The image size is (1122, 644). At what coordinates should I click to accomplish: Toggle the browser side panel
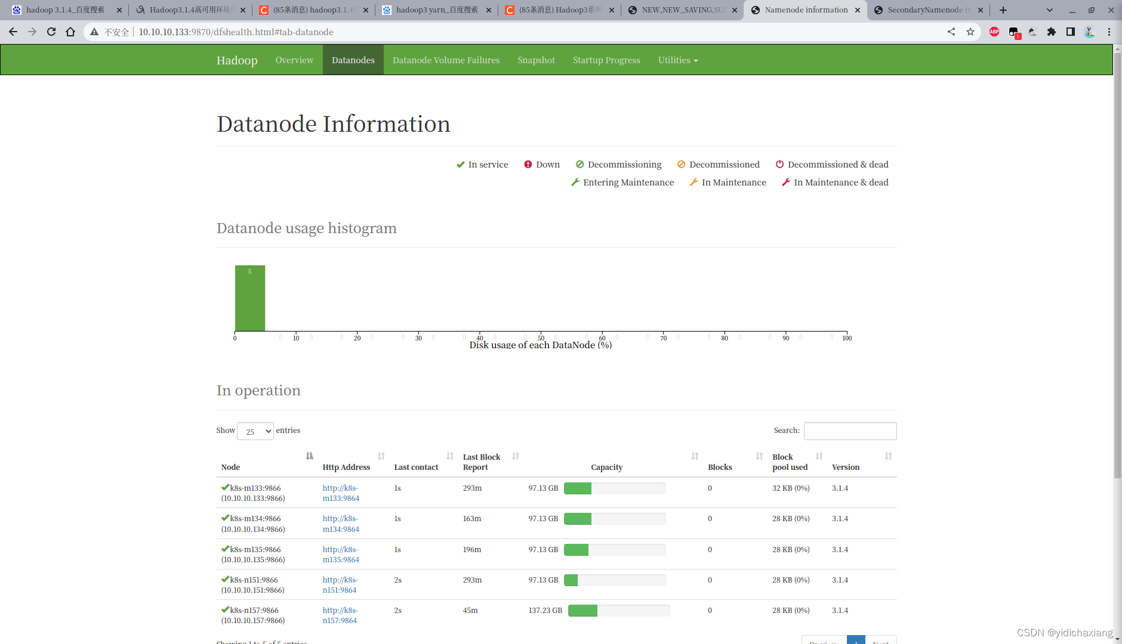click(x=1071, y=32)
